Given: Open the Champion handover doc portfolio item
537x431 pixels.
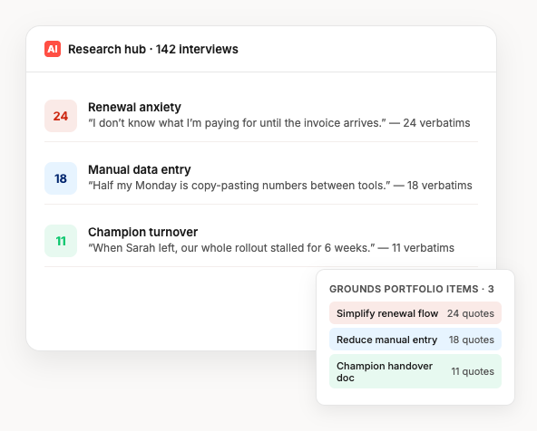Looking at the screenshot, I should (x=415, y=371).
